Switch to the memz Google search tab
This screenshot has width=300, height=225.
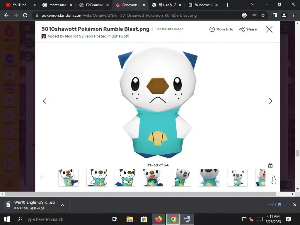(58, 5)
